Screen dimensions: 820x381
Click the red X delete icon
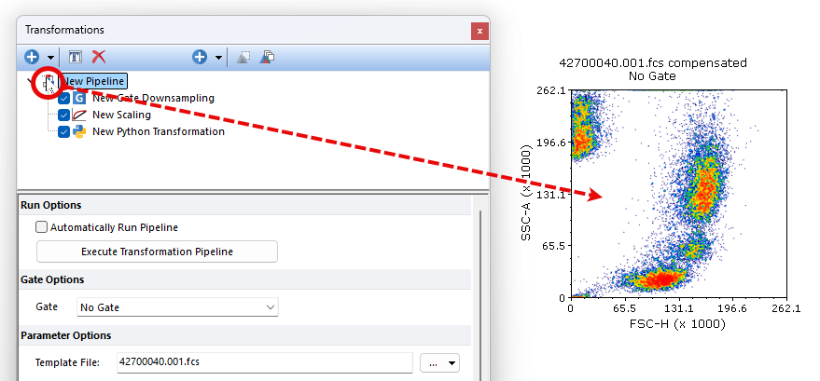(x=99, y=57)
